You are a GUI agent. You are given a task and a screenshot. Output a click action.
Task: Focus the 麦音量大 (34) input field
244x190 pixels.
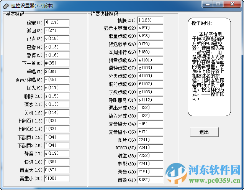150,124
